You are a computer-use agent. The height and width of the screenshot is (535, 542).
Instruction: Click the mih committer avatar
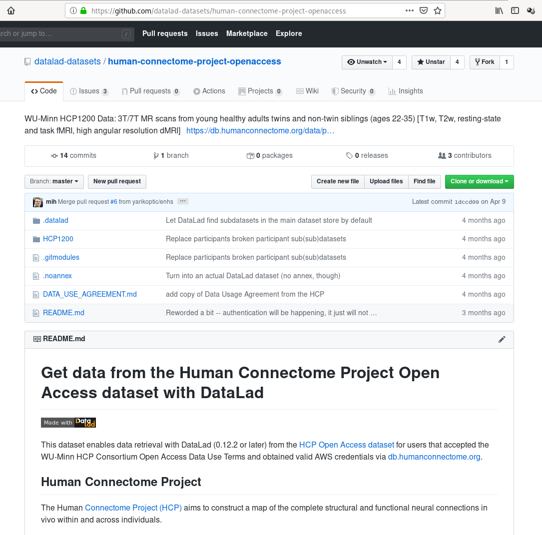tap(38, 202)
